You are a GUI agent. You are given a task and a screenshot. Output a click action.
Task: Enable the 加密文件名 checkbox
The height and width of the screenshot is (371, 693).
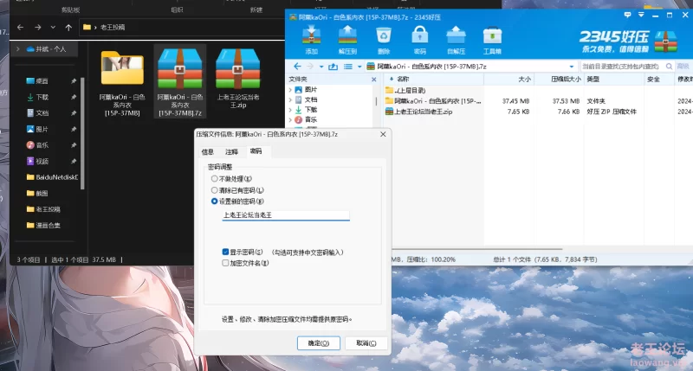click(225, 263)
